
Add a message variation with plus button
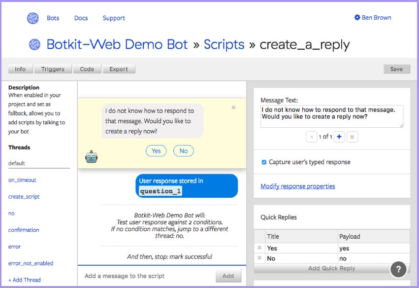[x=339, y=137]
